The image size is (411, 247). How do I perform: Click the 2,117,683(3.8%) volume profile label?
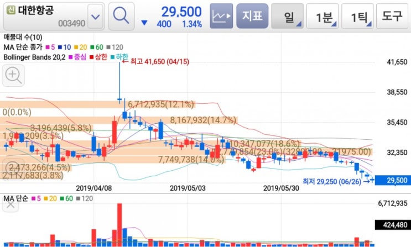click(33, 175)
